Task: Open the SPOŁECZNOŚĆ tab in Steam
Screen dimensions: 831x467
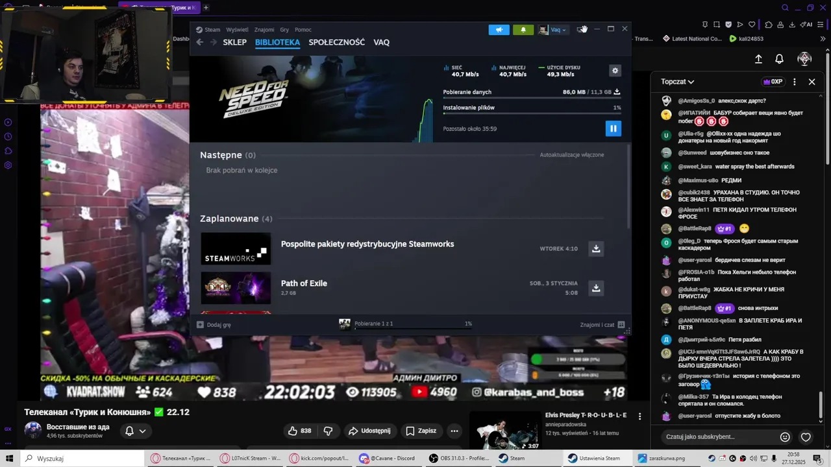Action: [336, 42]
